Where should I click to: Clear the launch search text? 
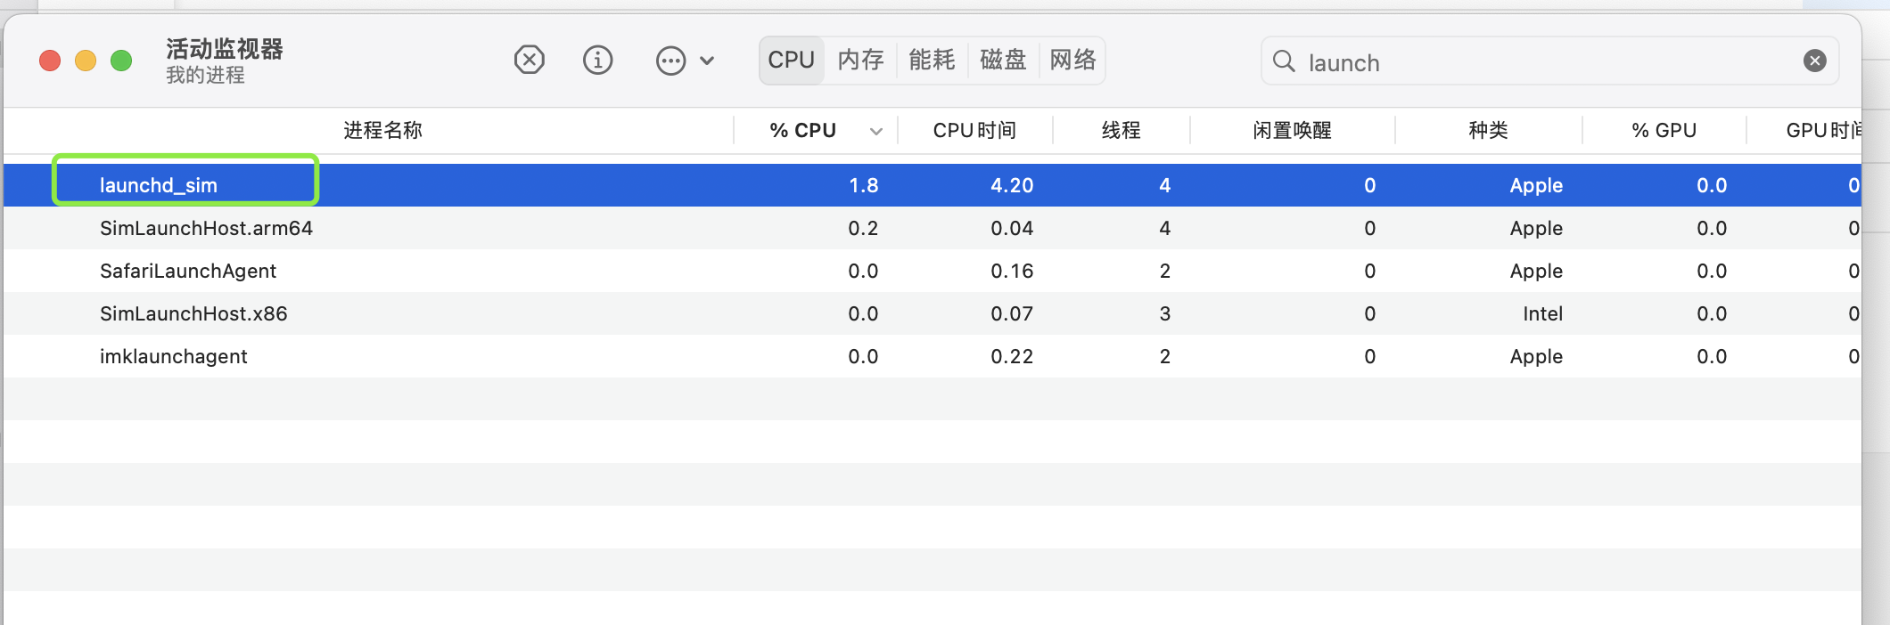click(x=1814, y=61)
